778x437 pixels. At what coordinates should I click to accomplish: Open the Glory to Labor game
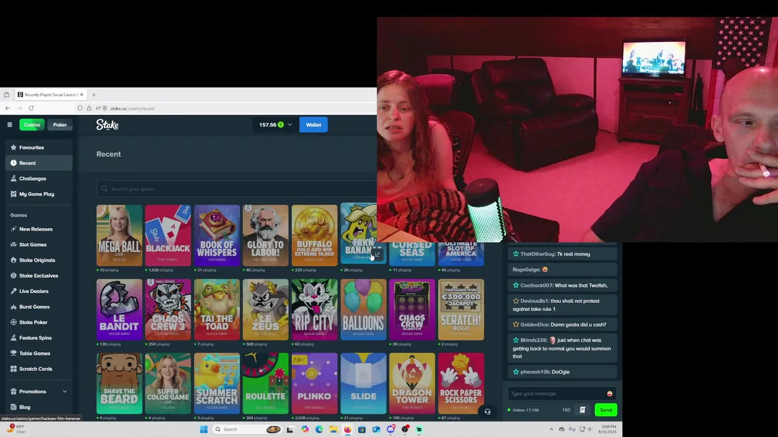click(266, 235)
